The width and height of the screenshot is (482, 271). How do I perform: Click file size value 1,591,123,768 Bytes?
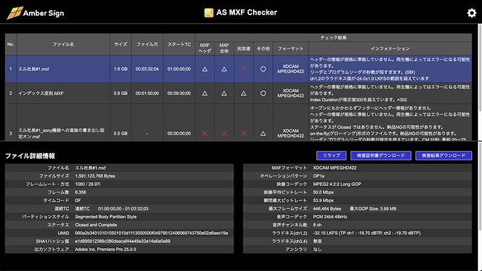pyautogui.click(x=95, y=176)
